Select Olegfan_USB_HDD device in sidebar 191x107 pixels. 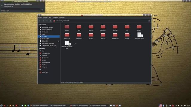tap(49, 30)
